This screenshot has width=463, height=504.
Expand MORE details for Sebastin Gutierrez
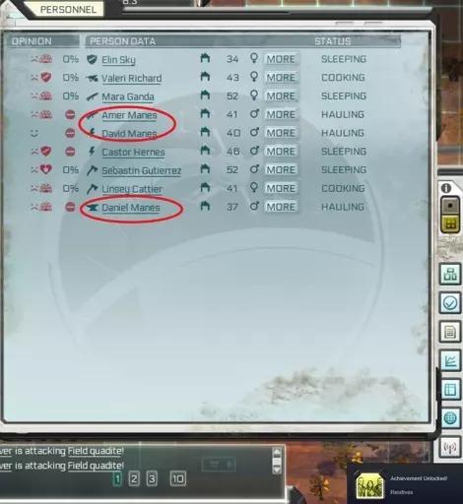[281, 169]
